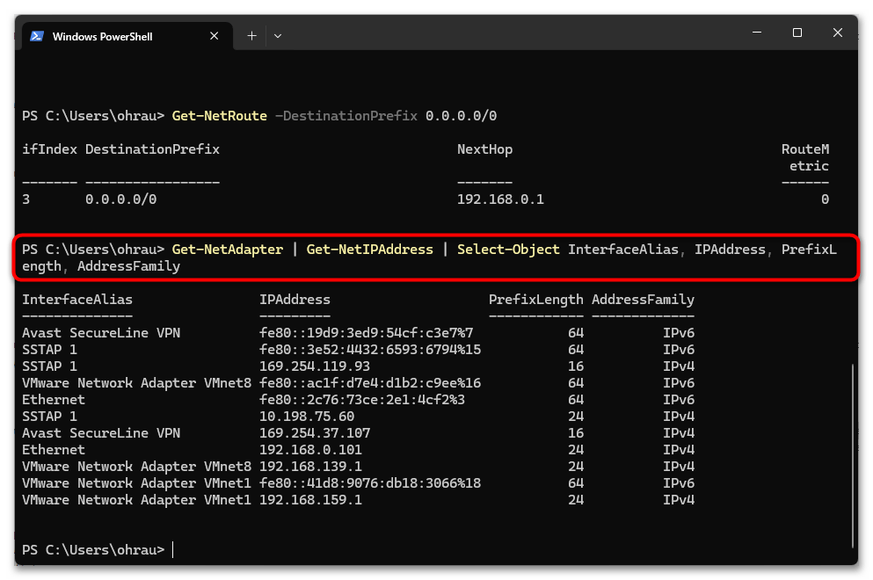Click the IP address 169.254.37.107

[315, 433]
